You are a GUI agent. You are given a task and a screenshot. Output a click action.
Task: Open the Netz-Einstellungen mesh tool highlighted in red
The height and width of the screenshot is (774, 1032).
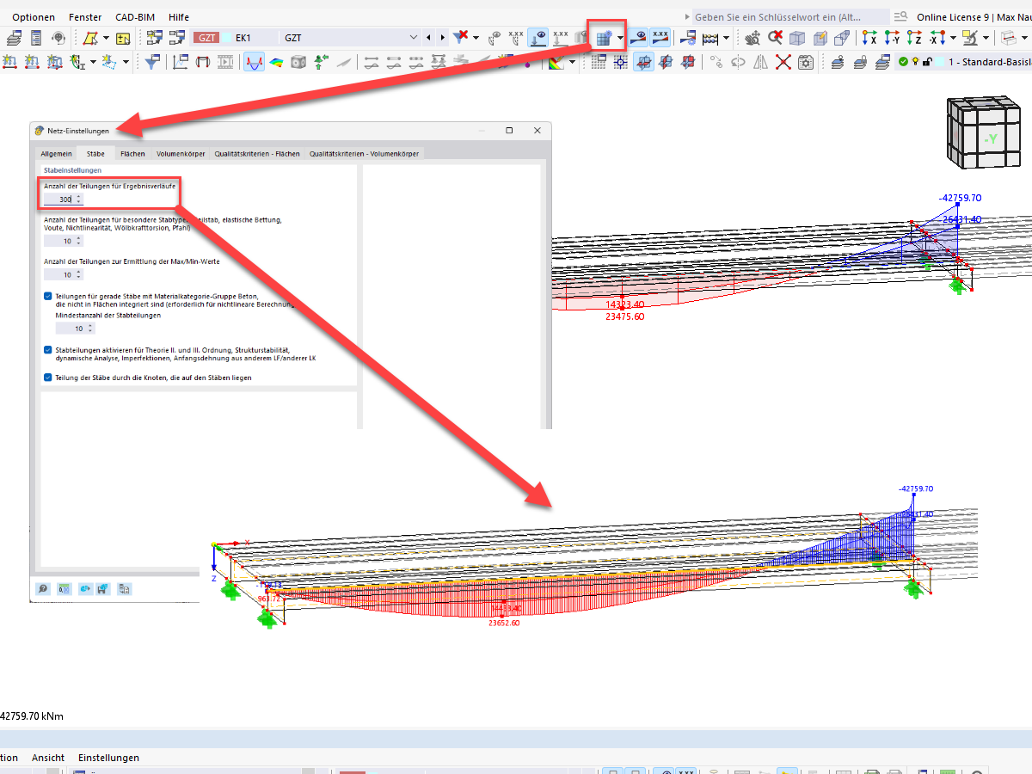(x=604, y=37)
